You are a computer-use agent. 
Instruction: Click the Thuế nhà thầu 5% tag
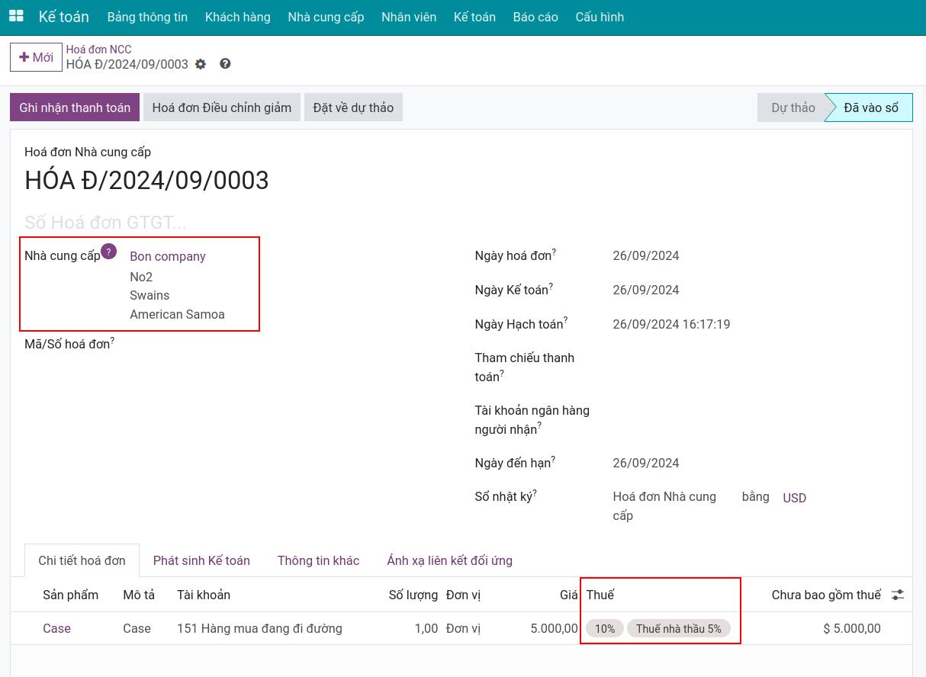(x=679, y=629)
